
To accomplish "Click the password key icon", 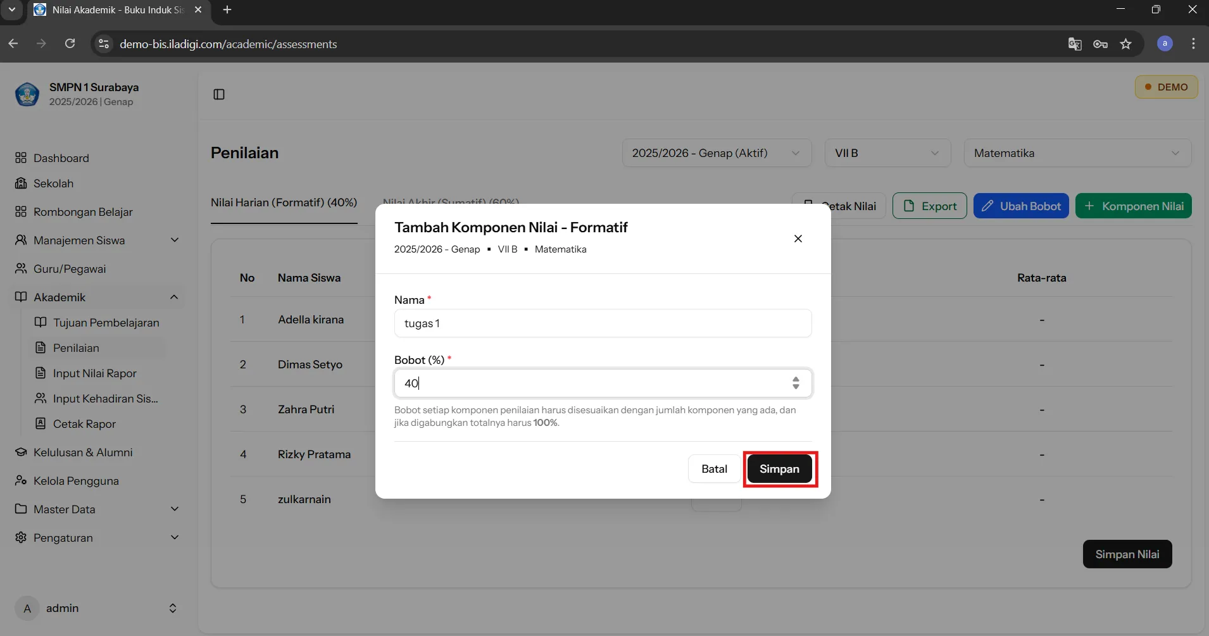I will [1100, 44].
